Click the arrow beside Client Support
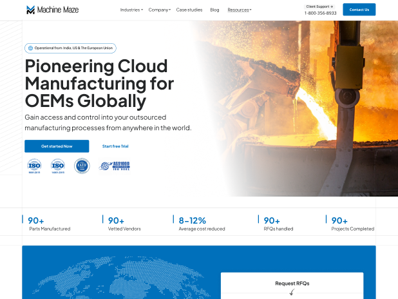 pyautogui.click(x=332, y=6)
